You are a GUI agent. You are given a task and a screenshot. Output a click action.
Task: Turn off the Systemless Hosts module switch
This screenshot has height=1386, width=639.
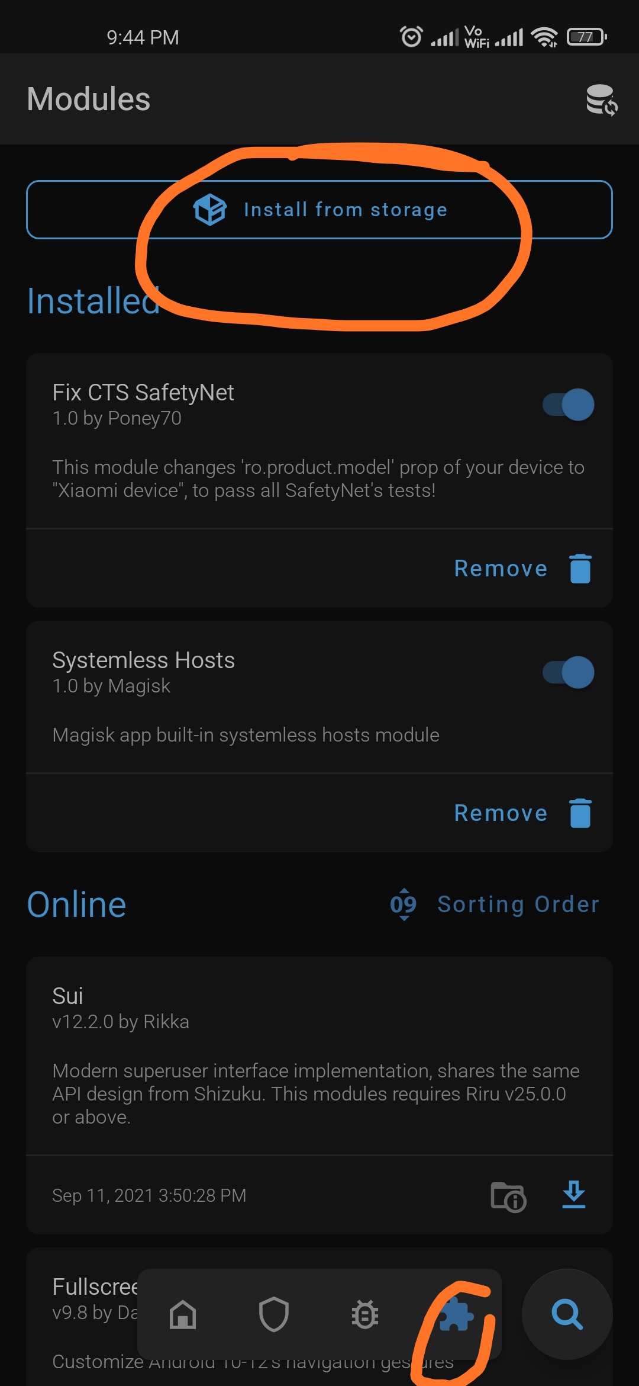[x=569, y=672]
